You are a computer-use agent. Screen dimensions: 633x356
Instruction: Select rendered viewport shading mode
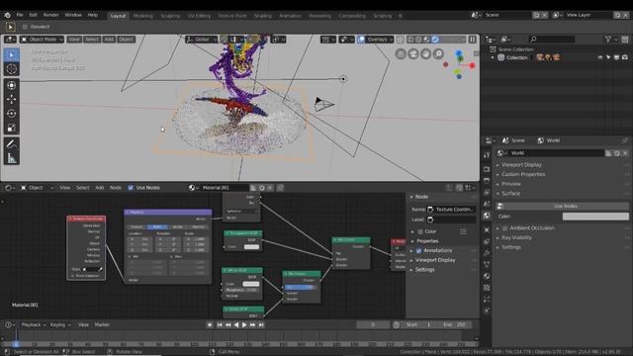coord(435,40)
